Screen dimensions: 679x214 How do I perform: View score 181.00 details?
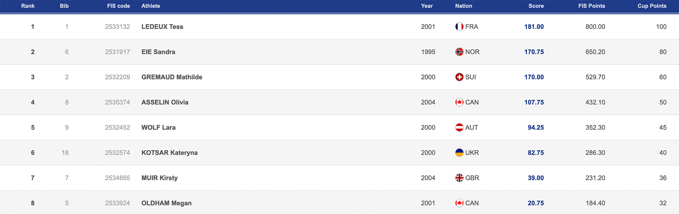coord(534,26)
